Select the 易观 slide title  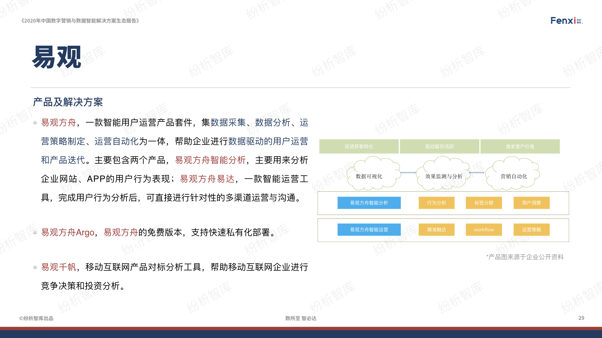coord(57,57)
